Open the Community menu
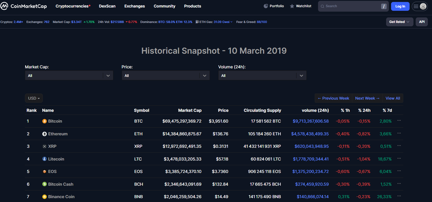This screenshot has height=202, width=432. point(165,6)
